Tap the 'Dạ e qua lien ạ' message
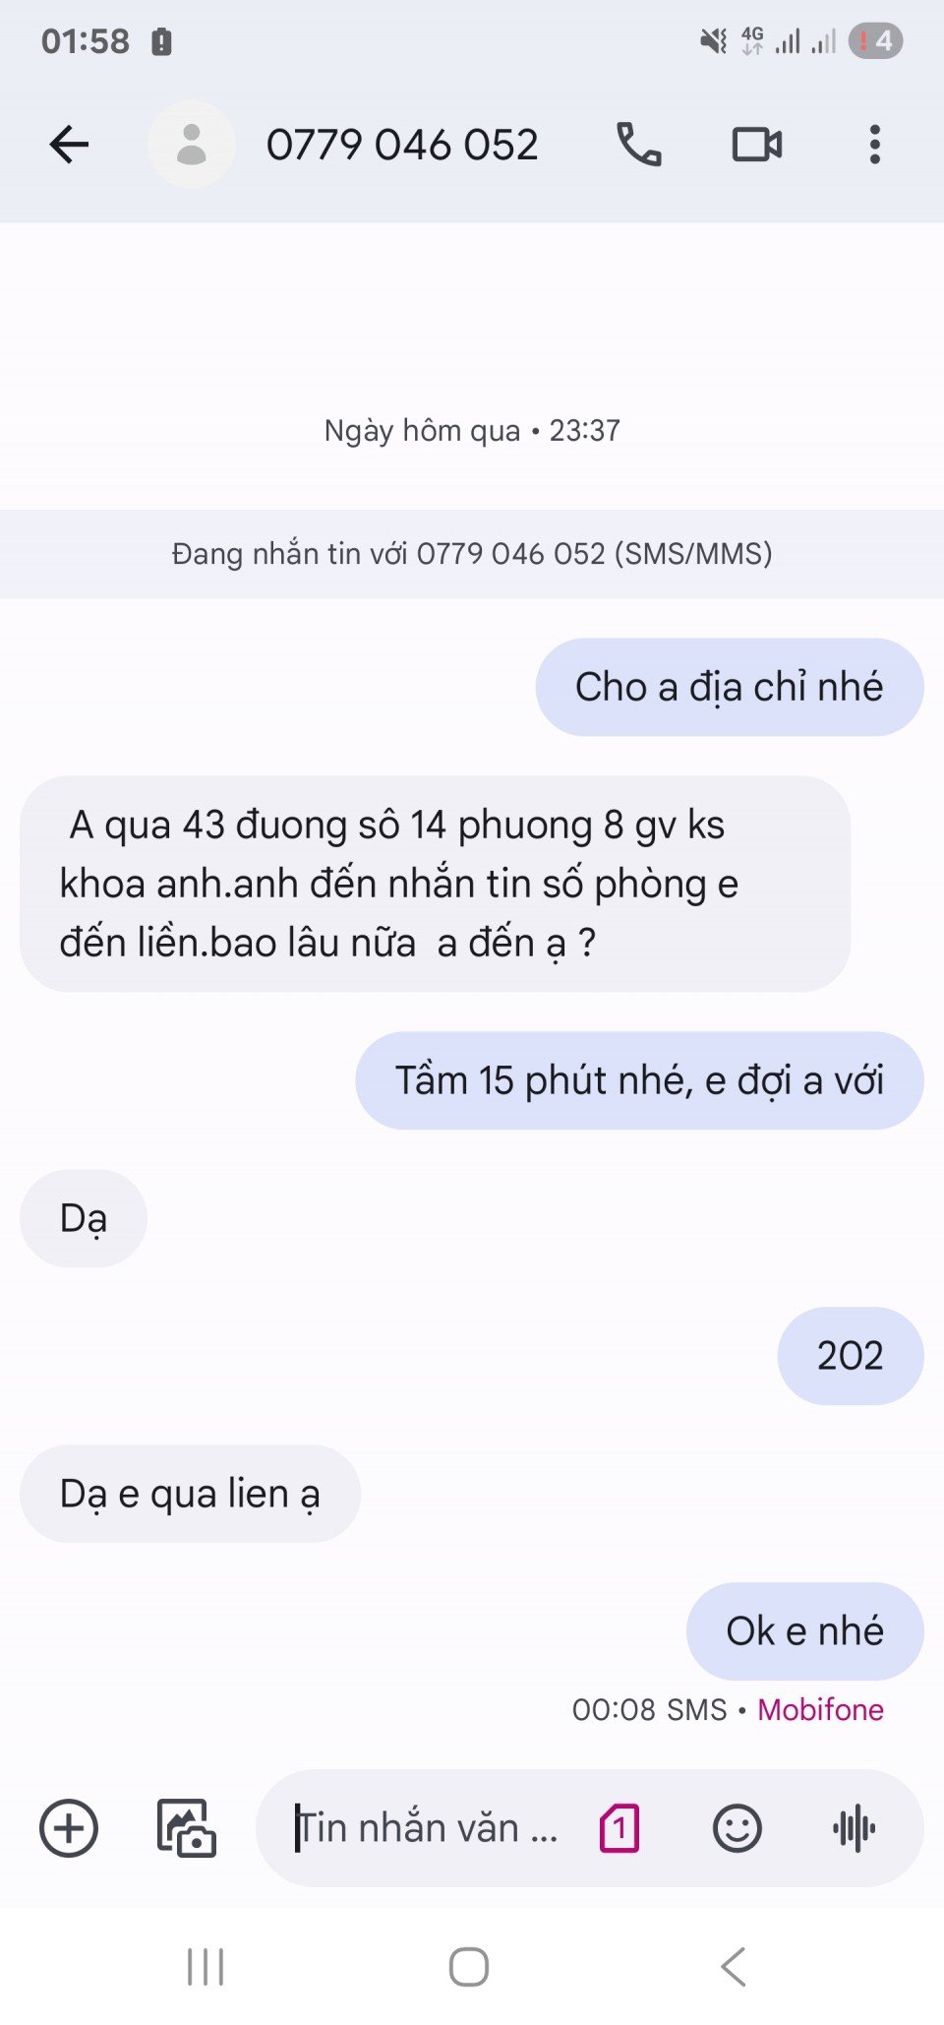 (x=190, y=1494)
